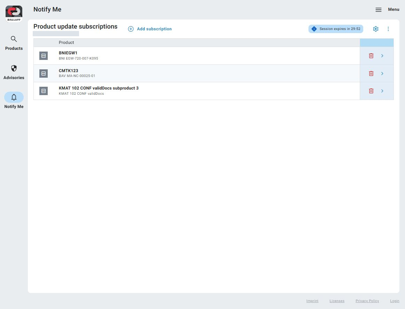
Task: Click the CMTK123 product image thumbnail
Action: coord(44,74)
